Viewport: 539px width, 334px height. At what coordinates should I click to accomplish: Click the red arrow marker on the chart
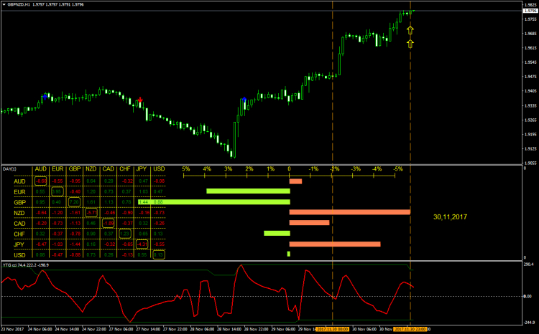point(139,100)
